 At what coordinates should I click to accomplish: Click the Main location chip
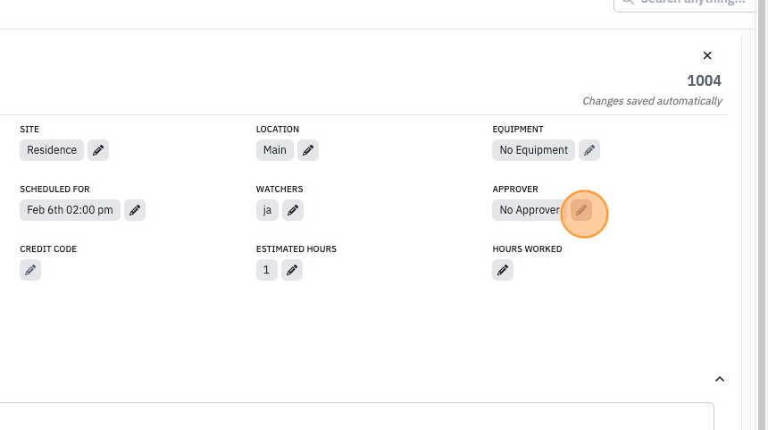(275, 150)
